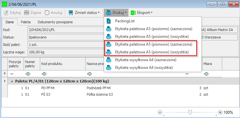
Task: Click the Drukuj printer icon in the toolbar
Action: (x=109, y=13)
